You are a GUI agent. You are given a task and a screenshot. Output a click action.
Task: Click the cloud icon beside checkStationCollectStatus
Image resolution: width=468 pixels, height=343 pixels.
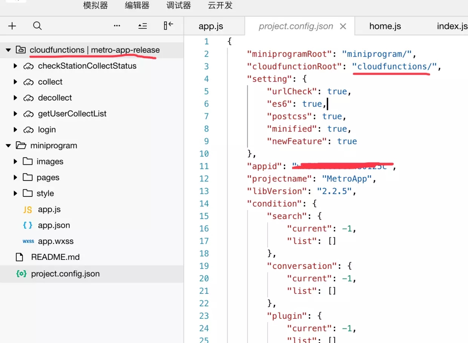pyautogui.click(x=28, y=66)
